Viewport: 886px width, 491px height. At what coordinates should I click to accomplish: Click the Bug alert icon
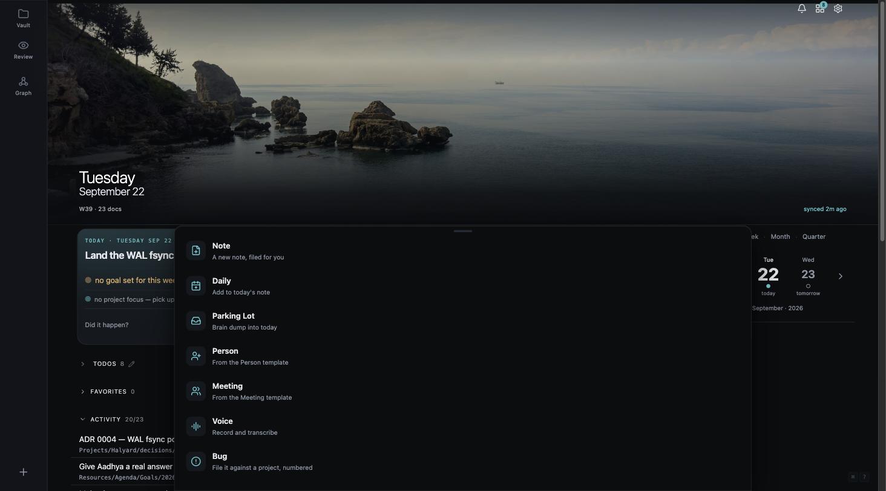195,461
